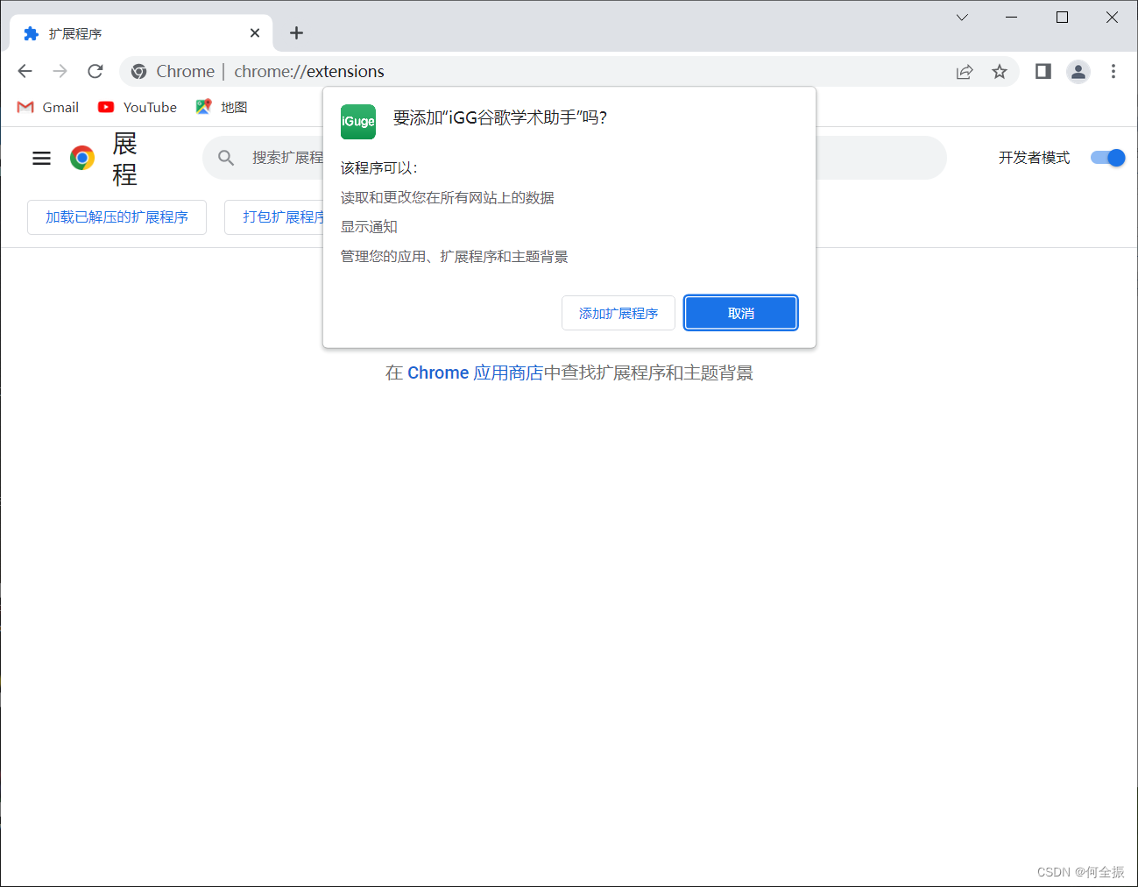Click the Chrome logo in extensions header
Viewport: 1138px width, 887px height.
82,158
